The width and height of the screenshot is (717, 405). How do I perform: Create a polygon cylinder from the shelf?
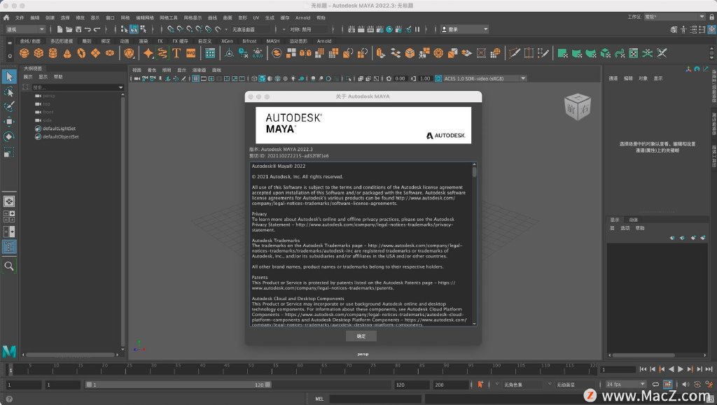(x=53, y=53)
